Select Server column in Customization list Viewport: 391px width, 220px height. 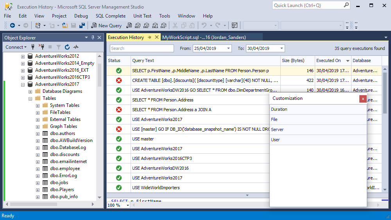coord(318,130)
